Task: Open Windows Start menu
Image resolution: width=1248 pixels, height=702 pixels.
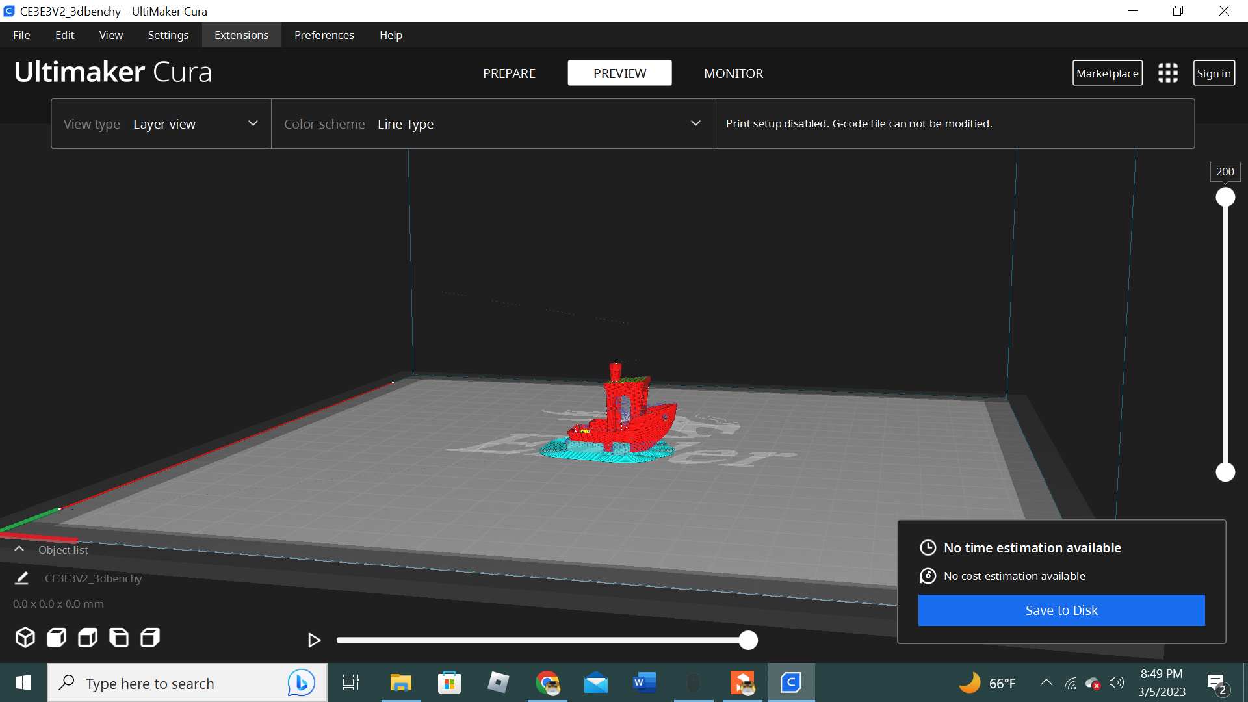Action: [23, 682]
